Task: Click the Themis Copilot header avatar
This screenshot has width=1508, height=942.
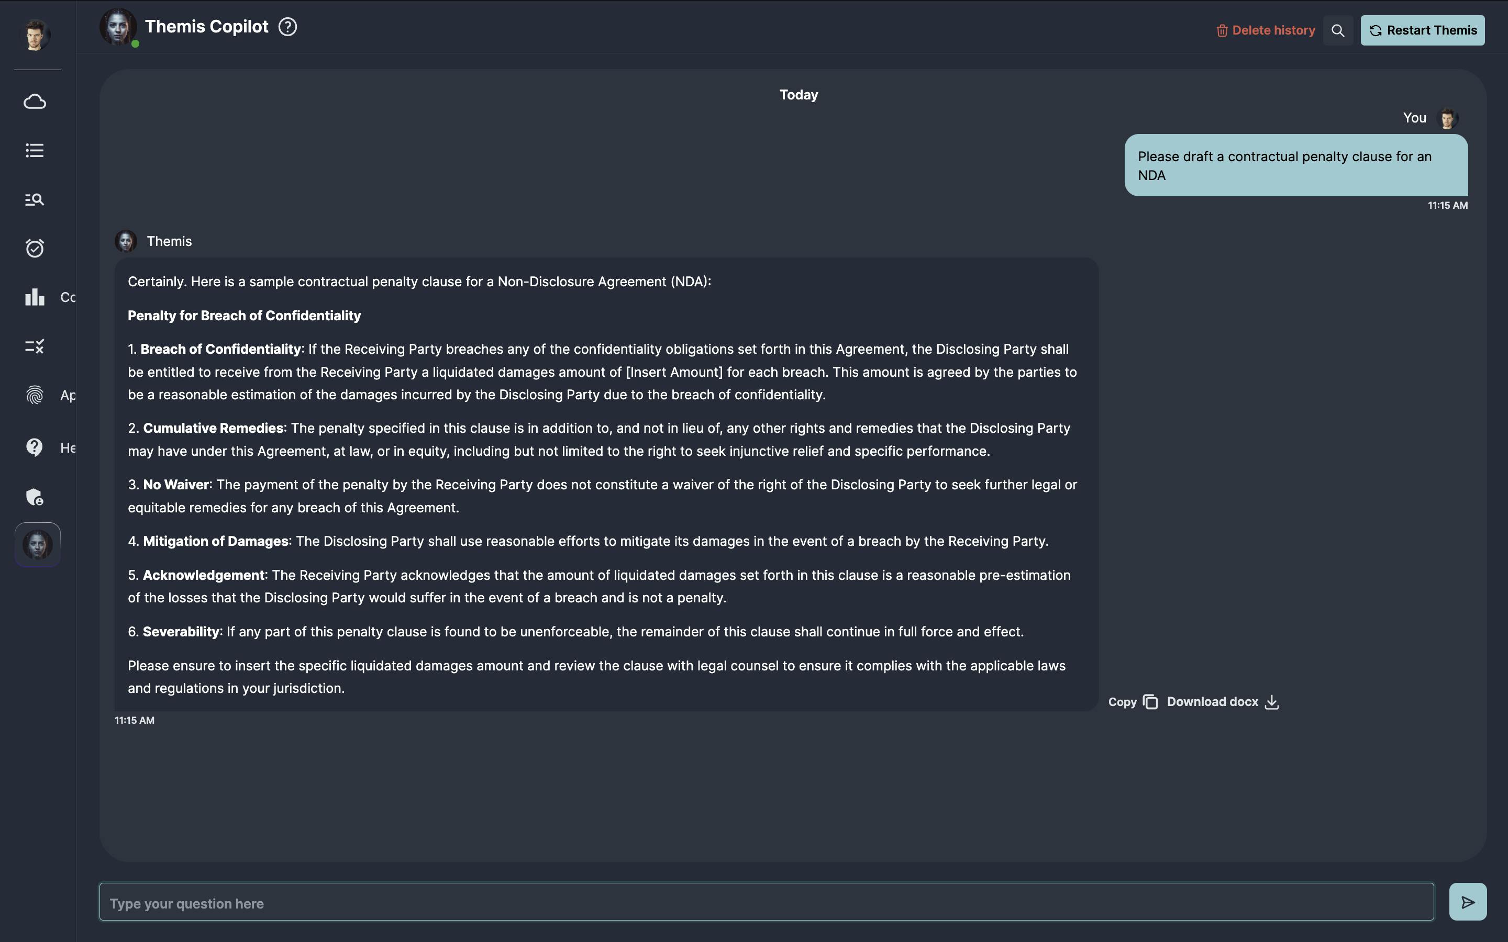Action: pyautogui.click(x=118, y=27)
